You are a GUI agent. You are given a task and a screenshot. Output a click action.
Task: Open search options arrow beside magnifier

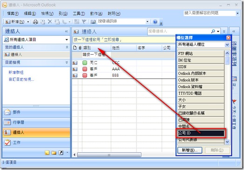[x=218, y=32]
